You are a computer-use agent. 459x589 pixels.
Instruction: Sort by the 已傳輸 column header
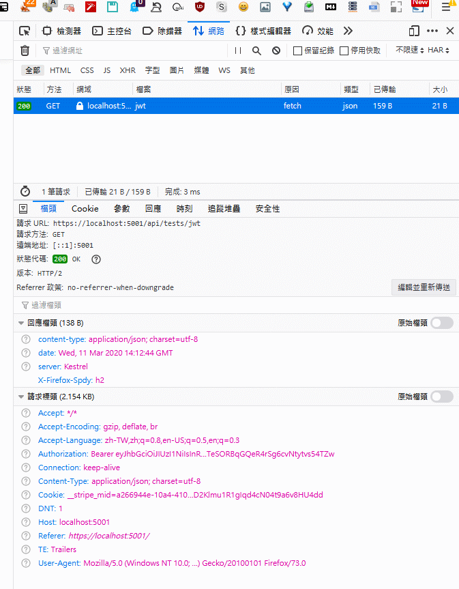tap(400, 89)
